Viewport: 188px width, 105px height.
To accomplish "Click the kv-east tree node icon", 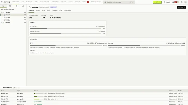I will (x=5, y=15).
